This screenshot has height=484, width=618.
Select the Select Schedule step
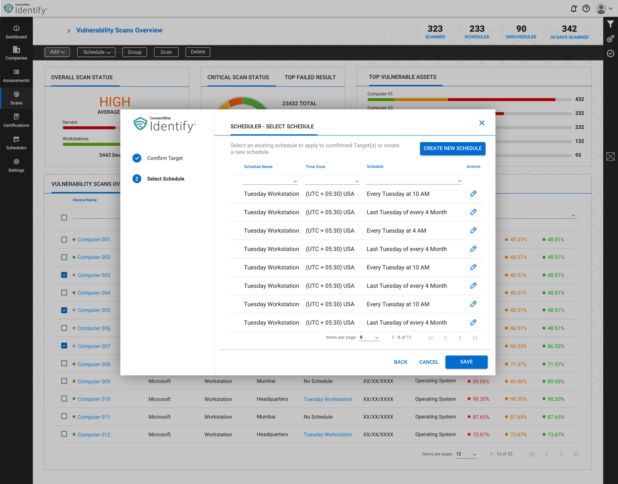point(159,179)
